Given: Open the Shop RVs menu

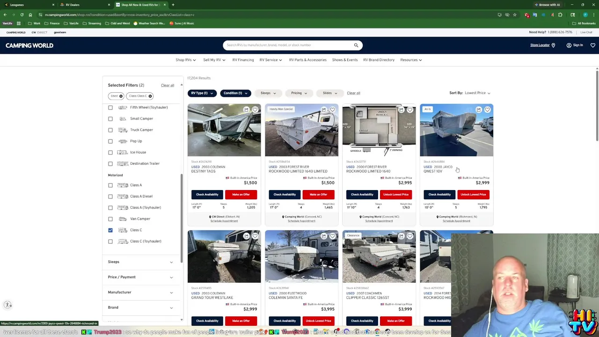Looking at the screenshot, I should (x=186, y=60).
